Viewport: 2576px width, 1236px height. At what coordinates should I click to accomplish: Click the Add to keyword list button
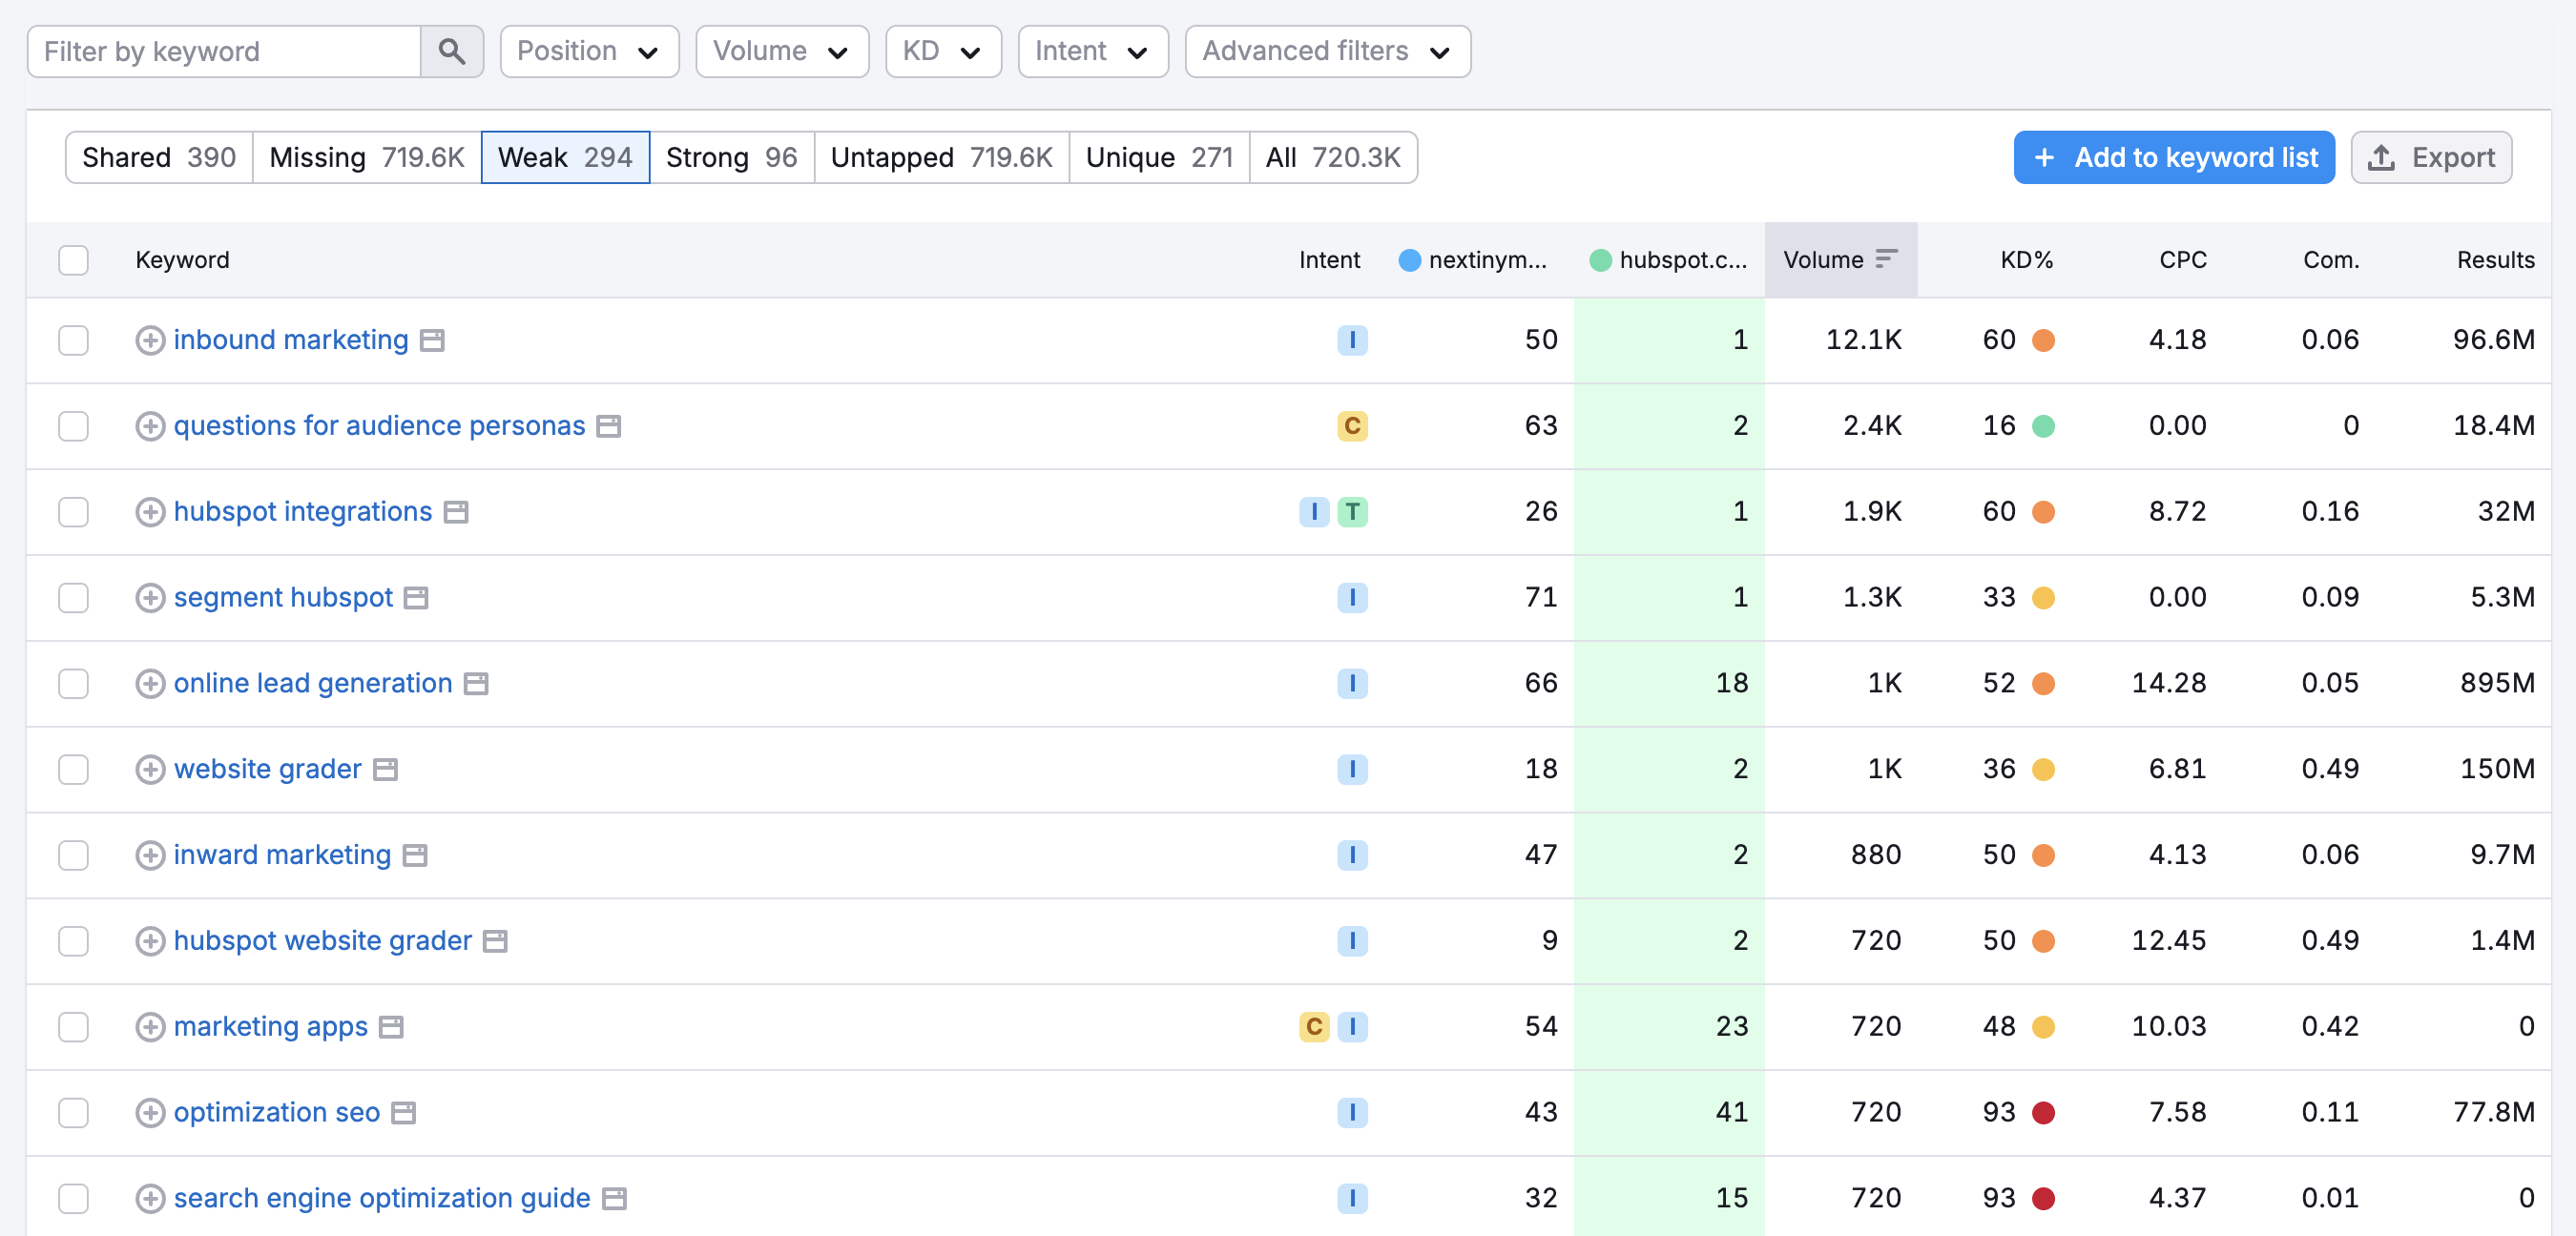coord(2173,158)
